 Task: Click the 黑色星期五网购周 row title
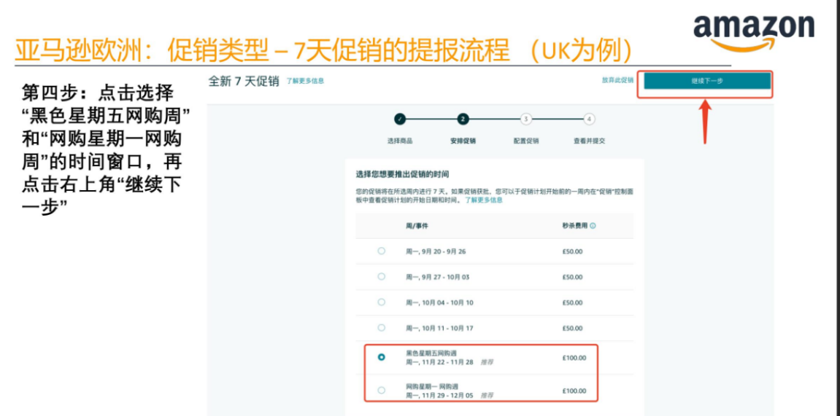[431, 353]
